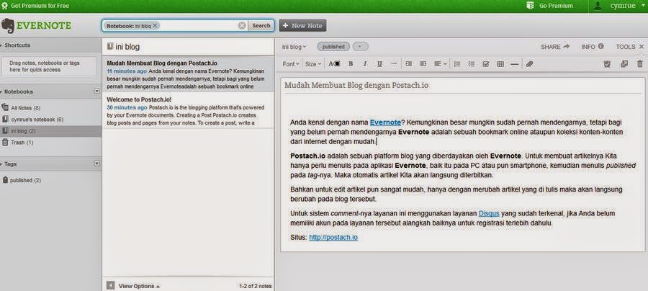The image size is (648, 291).
Task: Open the text alignment dropdown
Action: tap(441, 64)
